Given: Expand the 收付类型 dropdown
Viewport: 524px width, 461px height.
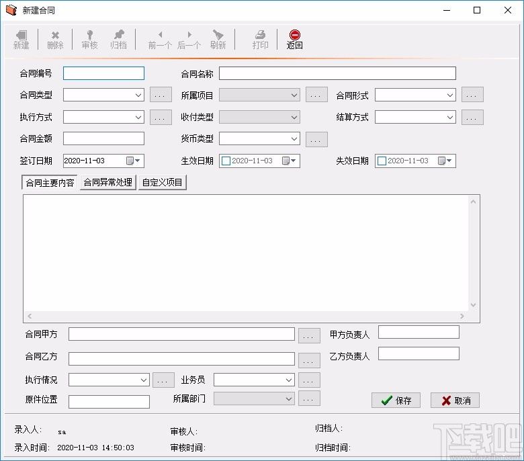Looking at the screenshot, I should (x=294, y=118).
